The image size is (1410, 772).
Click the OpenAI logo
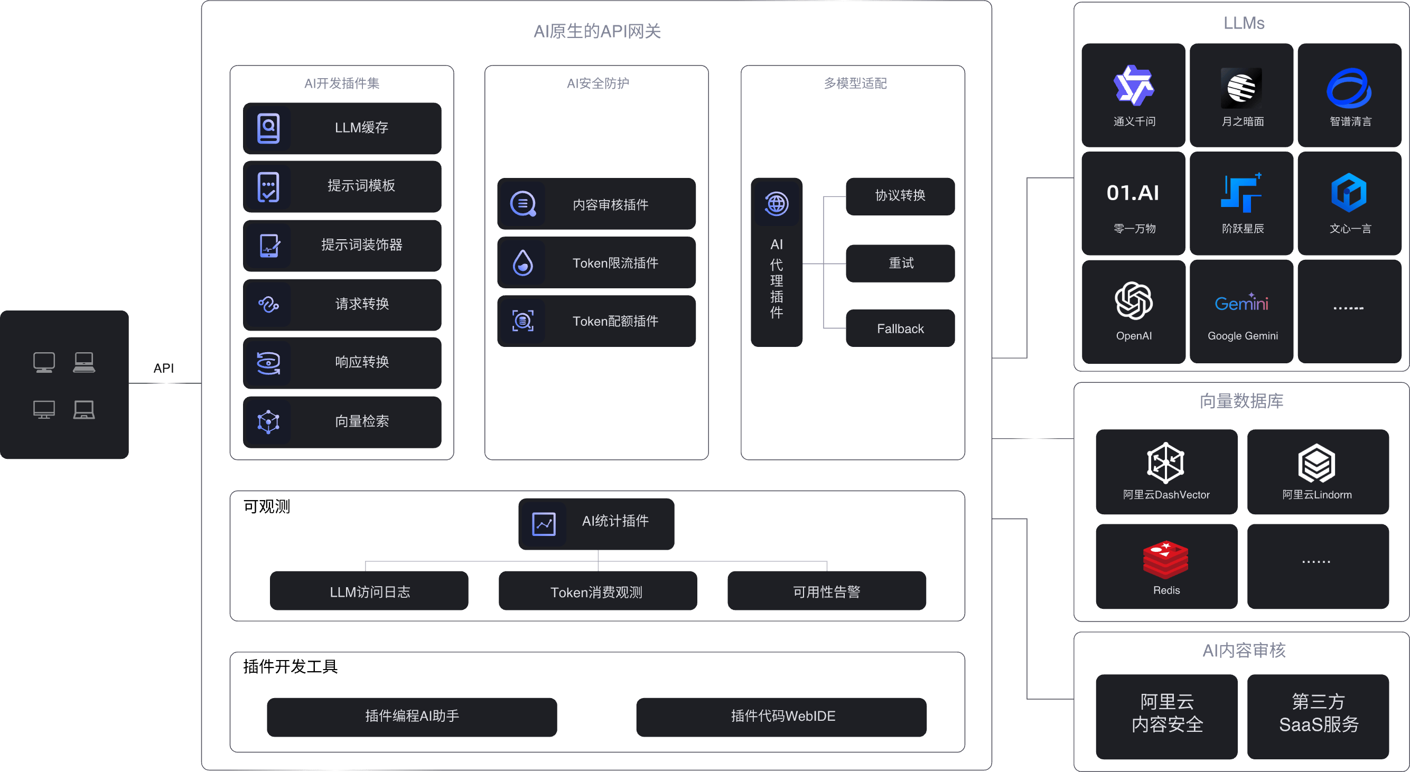tap(1134, 300)
